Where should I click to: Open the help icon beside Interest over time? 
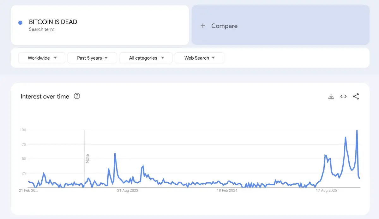tap(77, 96)
